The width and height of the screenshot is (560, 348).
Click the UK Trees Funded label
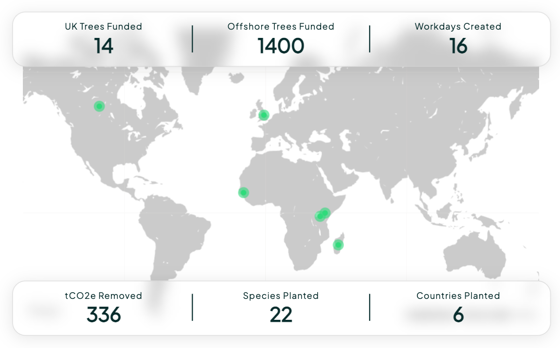click(x=104, y=27)
